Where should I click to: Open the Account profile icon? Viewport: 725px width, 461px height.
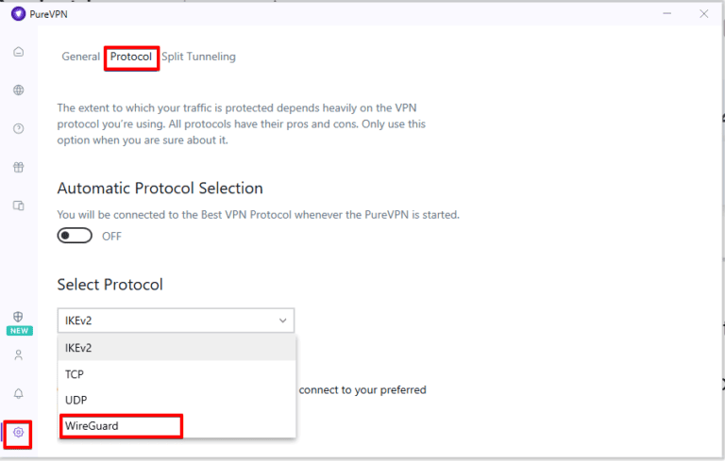tap(18, 355)
